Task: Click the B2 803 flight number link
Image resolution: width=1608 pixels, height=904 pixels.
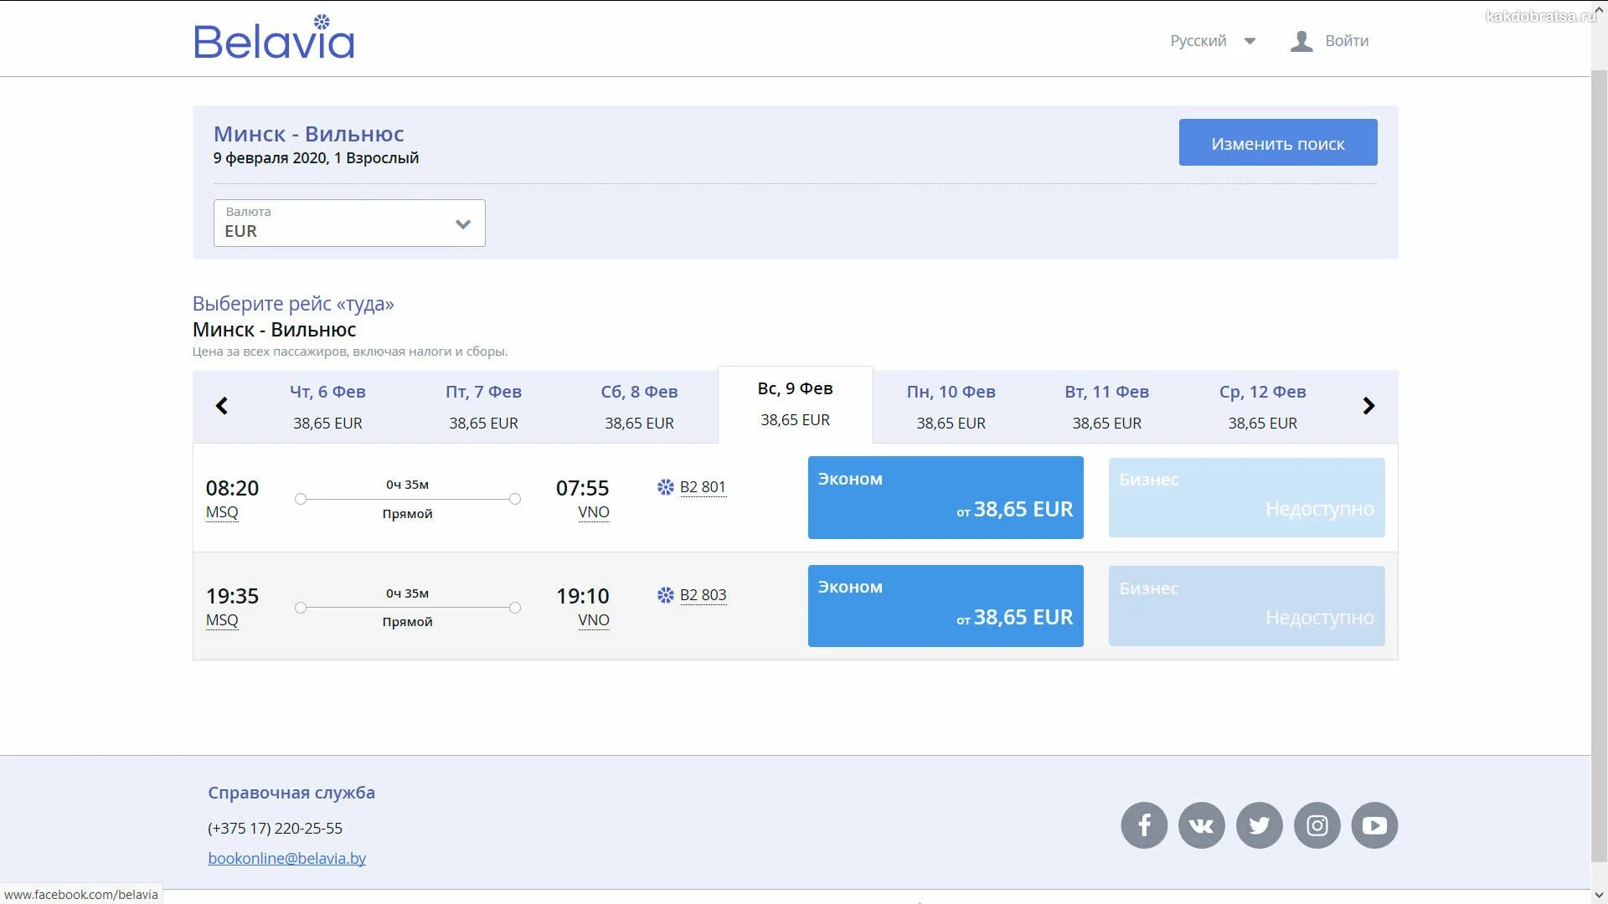Action: coord(703,595)
